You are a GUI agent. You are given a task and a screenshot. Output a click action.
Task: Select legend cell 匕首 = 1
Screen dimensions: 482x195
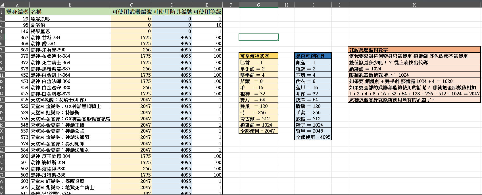[258, 62]
